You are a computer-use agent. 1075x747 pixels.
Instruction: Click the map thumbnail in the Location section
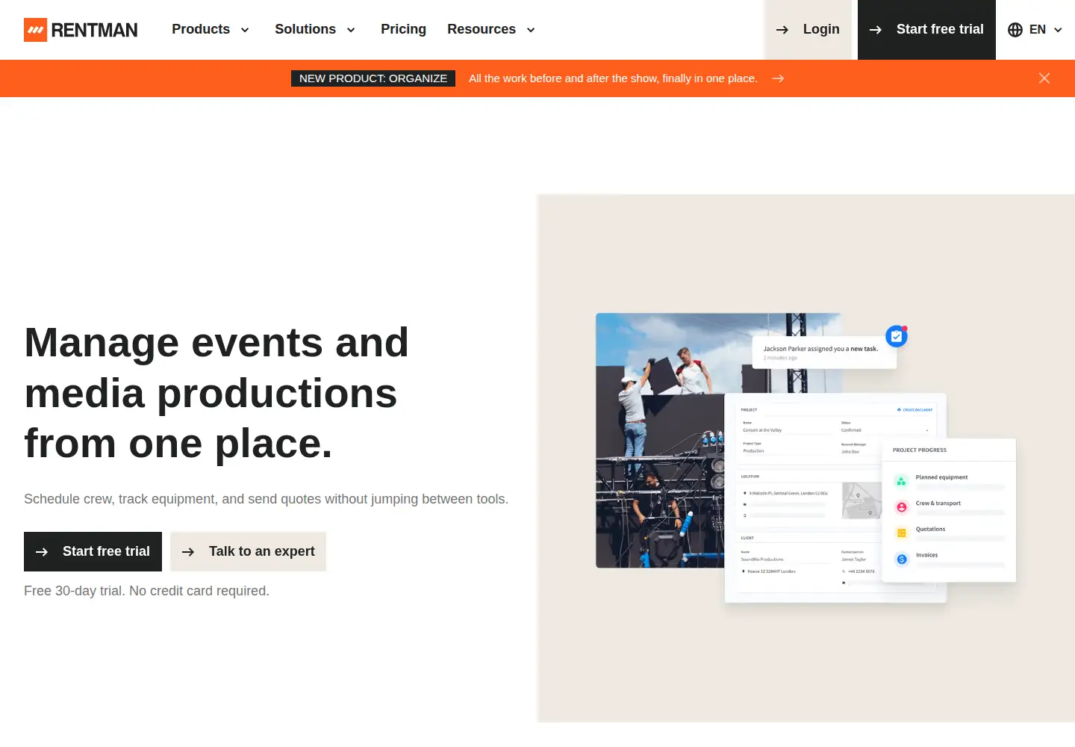click(861, 500)
